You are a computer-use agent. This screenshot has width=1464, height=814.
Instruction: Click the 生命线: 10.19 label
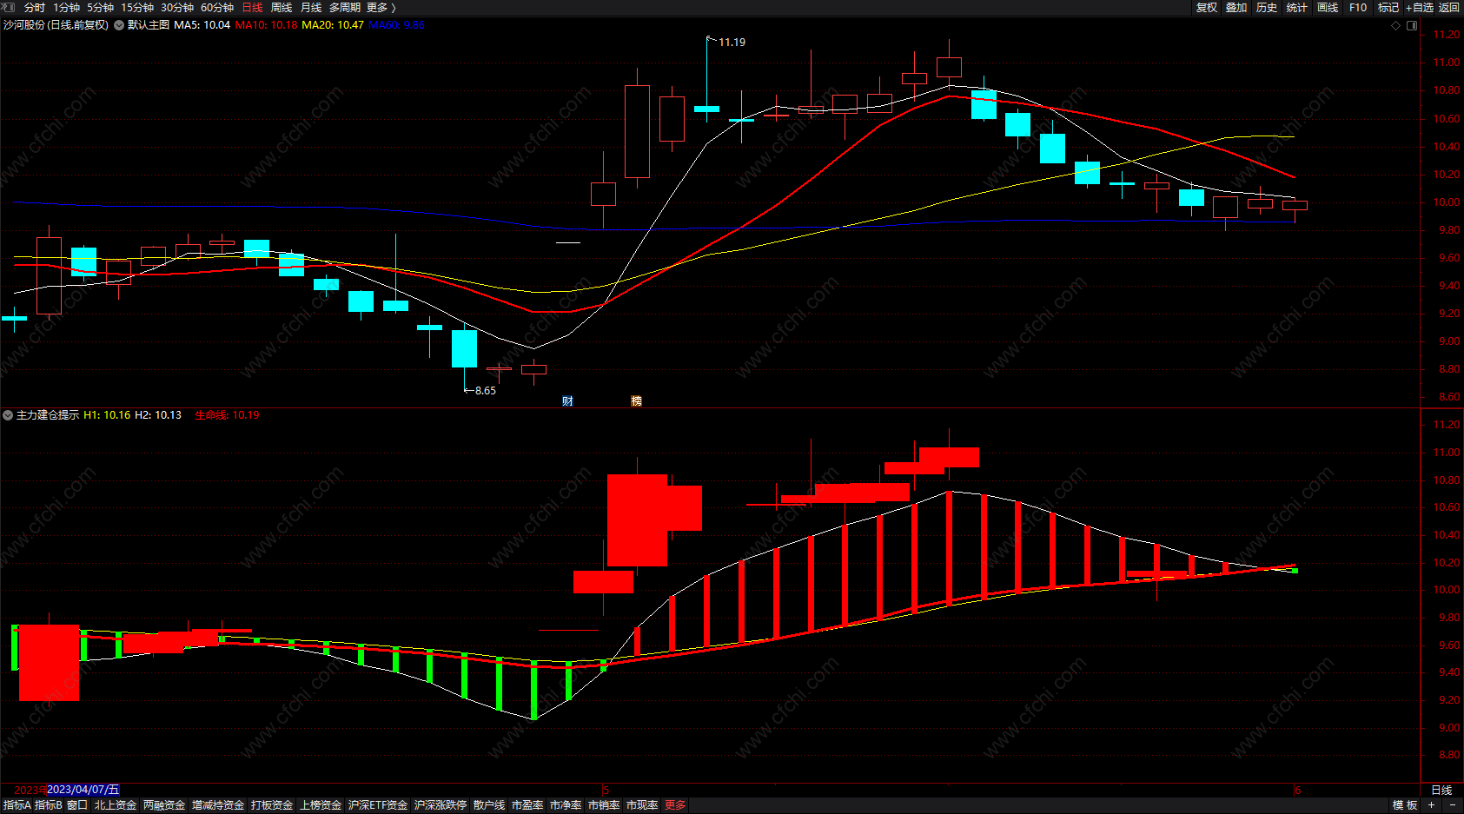227,415
